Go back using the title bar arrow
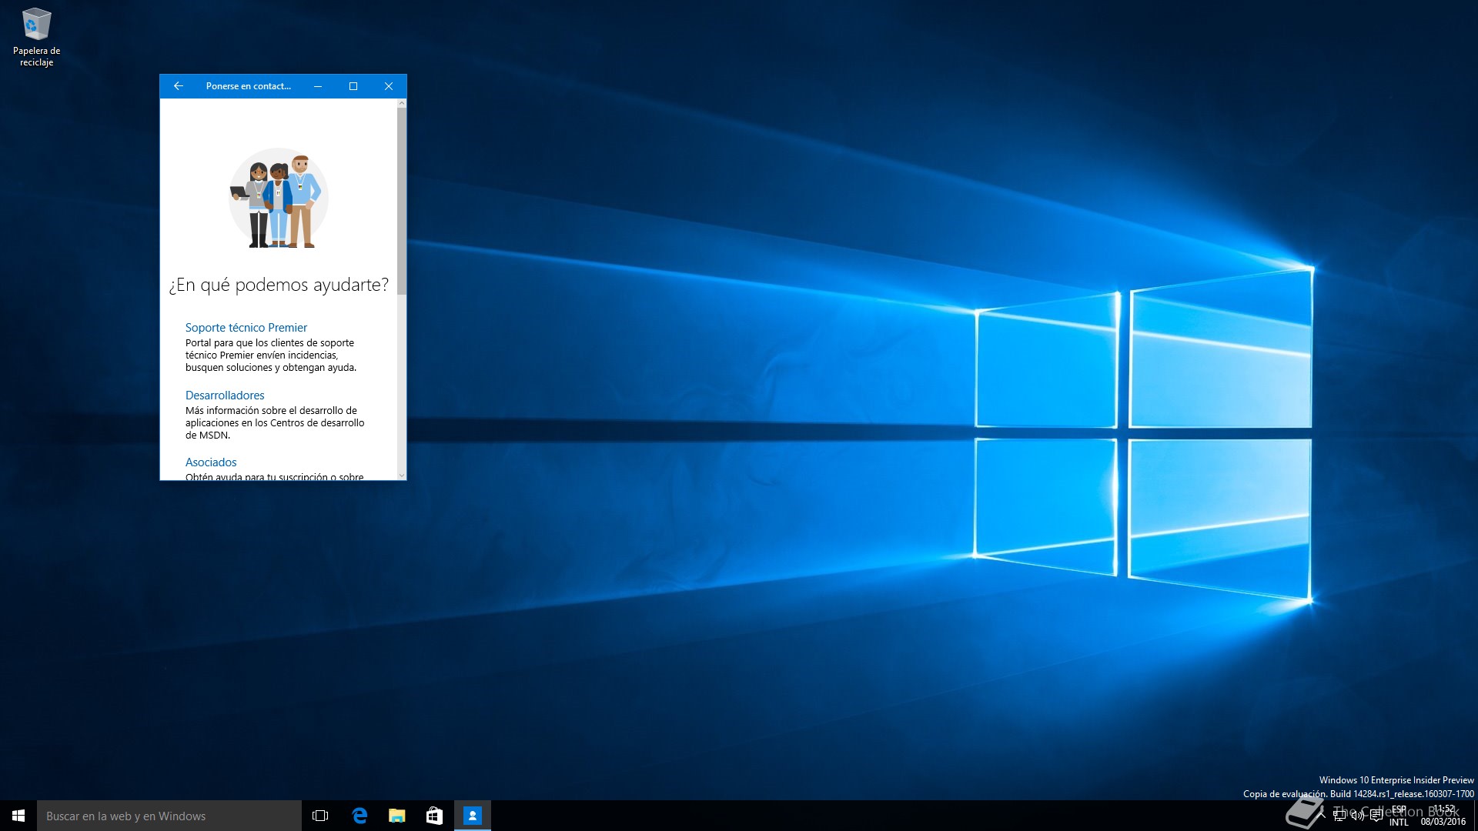Image resolution: width=1478 pixels, height=831 pixels. (178, 86)
